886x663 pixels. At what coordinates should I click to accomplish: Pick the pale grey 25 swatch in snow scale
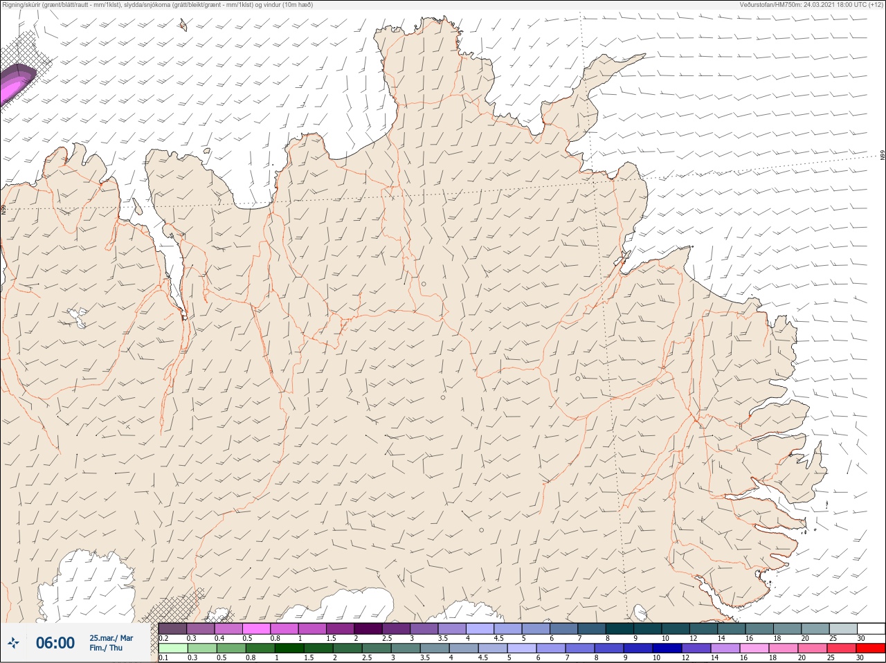coord(843,628)
